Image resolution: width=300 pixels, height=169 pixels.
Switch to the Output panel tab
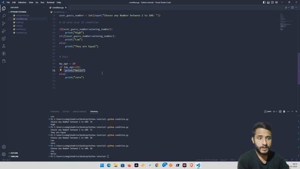click(66, 112)
